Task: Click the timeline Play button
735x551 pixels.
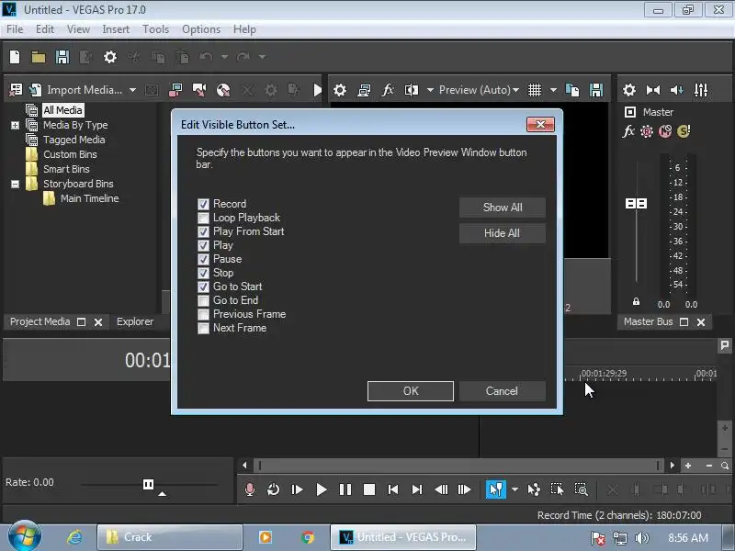Action: [321, 489]
